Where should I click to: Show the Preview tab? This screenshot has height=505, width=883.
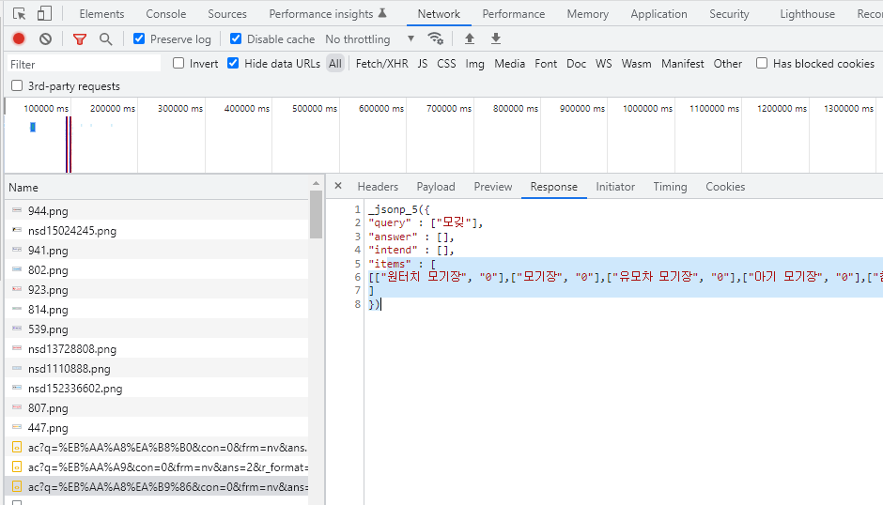(493, 187)
